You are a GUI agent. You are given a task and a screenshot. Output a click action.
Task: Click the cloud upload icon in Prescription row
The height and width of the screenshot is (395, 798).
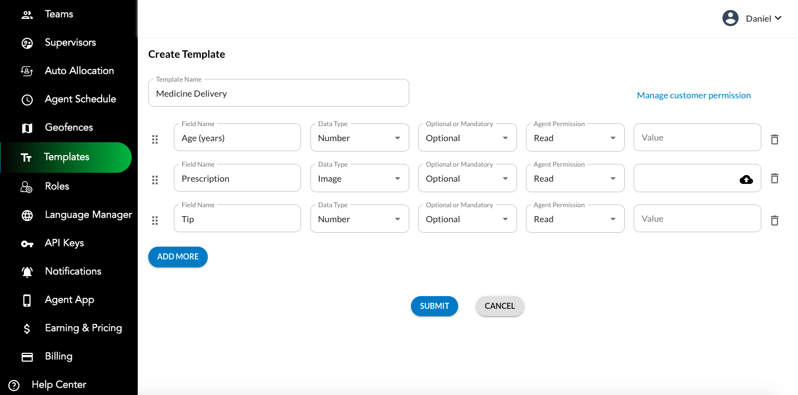(746, 179)
